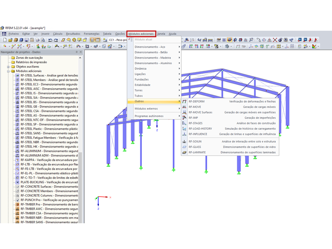Close the Navegador de projetos panel
The height and width of the screenshot is (249, 332).
point(81,52)
